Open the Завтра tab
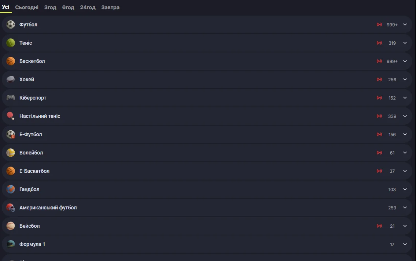Screen dimensions: 416x261 tap(110, 7)
